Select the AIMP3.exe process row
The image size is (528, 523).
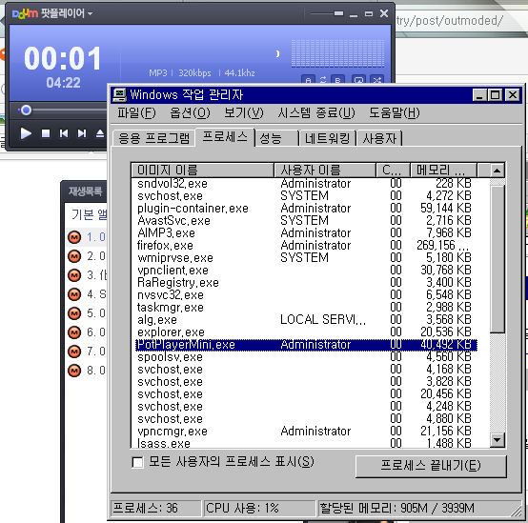point(306,232)
